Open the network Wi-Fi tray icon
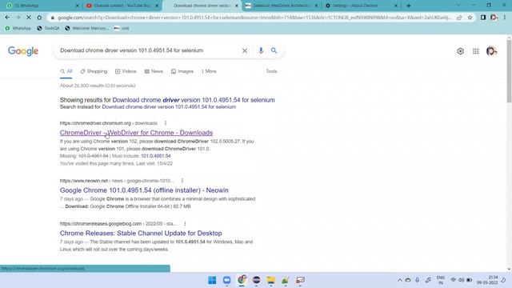Image resolution: width=512 pixels, height=288 pixels. tap(453, 280)
